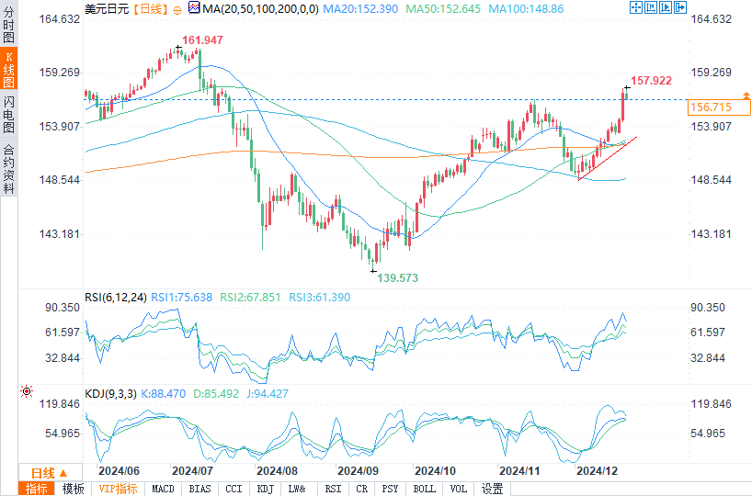Click the red sun icon beside KDJ panel

click(x=27, y=391)
